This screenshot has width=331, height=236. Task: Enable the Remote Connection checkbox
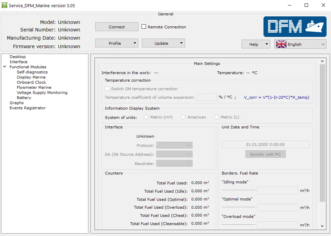coord(144,27)
